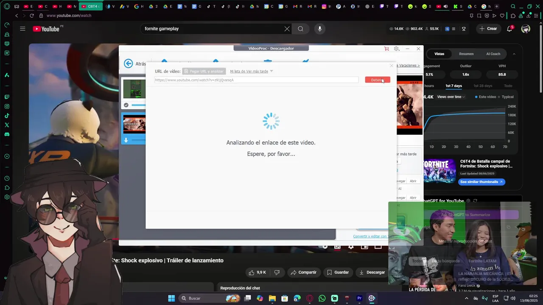Viewport: 543px width, 305px height.
Task: Switch to the AI Coach tab
Action: (493, 54)
